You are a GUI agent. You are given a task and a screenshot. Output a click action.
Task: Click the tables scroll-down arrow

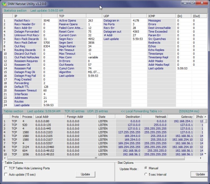pyautogui.click(x=205, y=154)
